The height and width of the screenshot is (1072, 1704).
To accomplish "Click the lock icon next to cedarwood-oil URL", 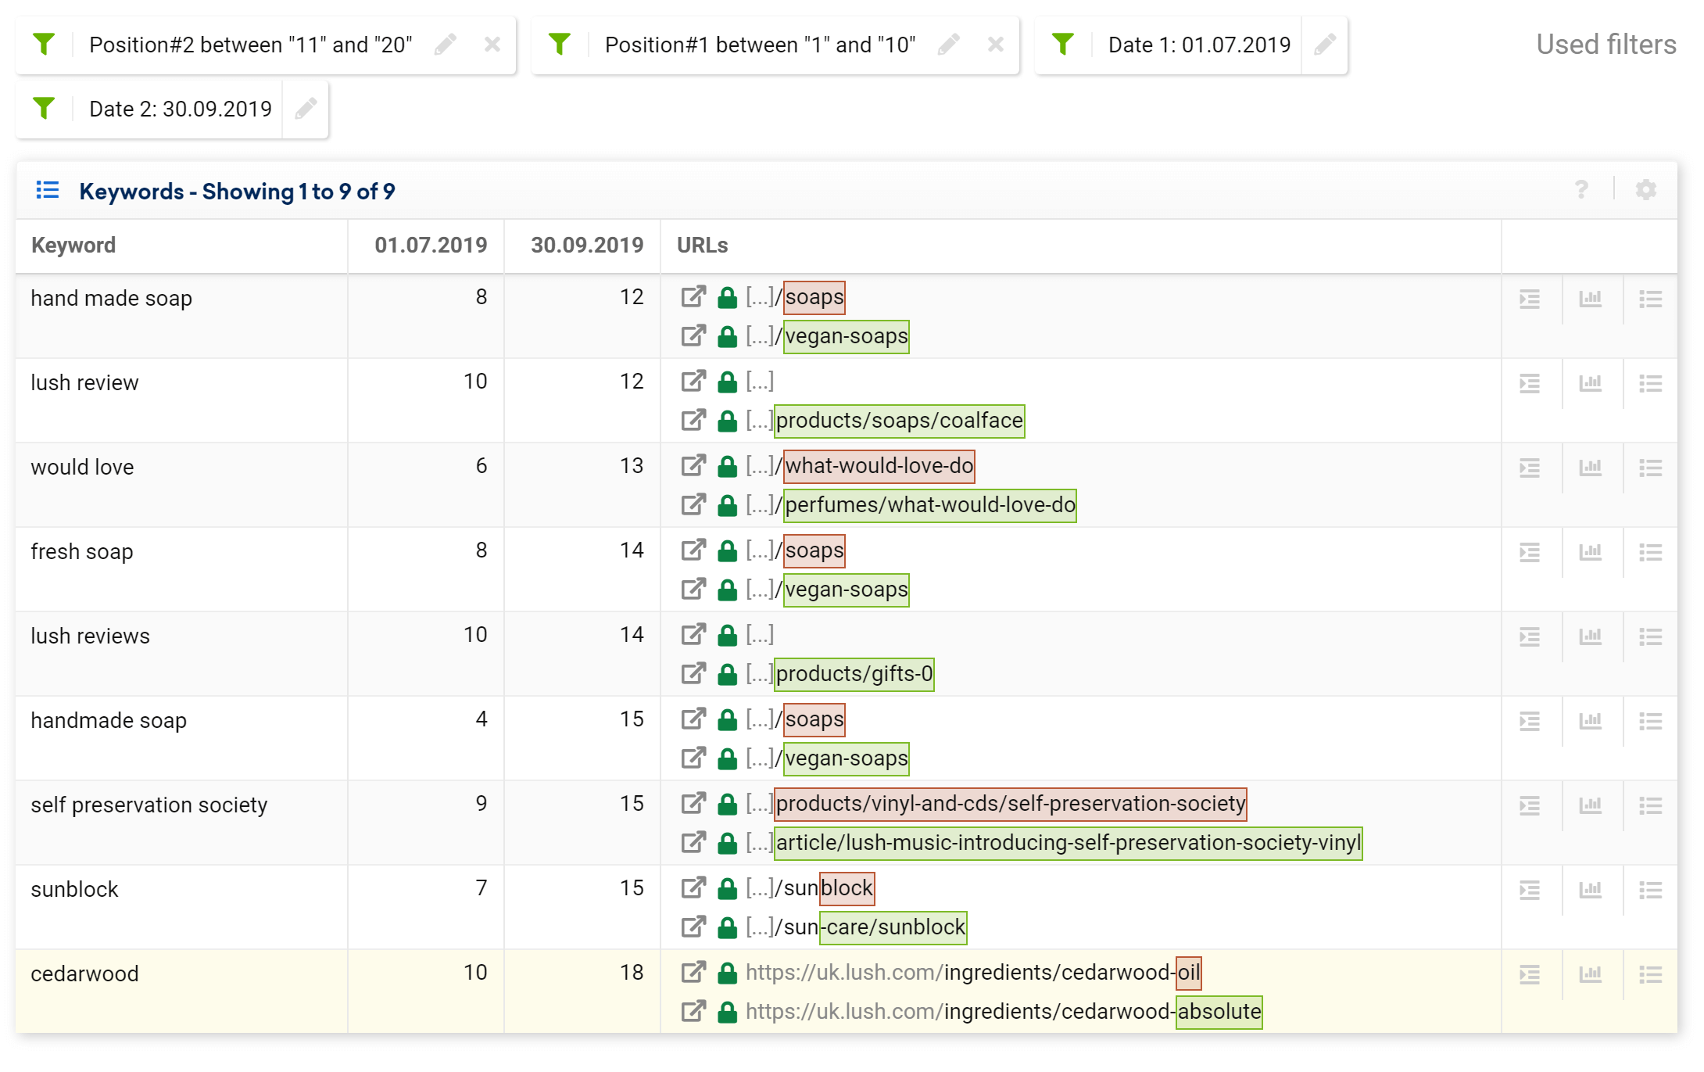I will (x=728, y=973).
